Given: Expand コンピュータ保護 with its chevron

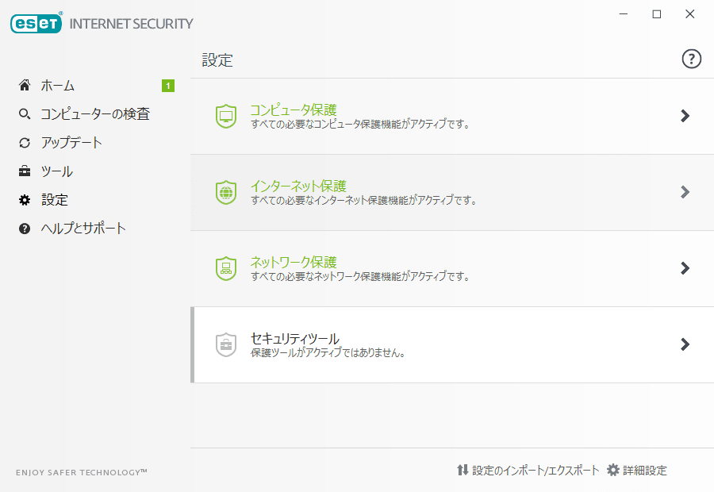Looking at the screenshot, I should point(685,116).
